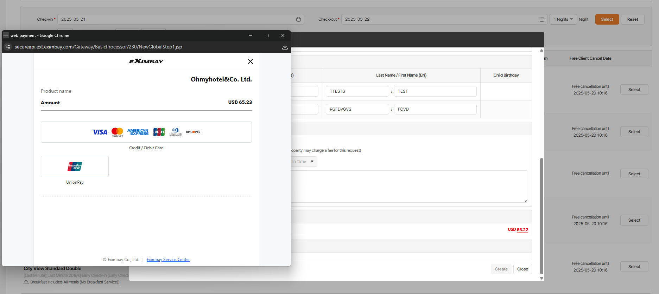Maximize the web payment Chrome window
This screenshot has height=294, width=659.
click(x=267, y=35)
